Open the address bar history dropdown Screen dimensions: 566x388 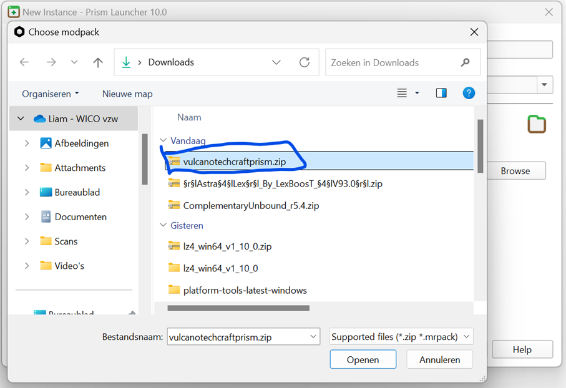pos(276,62)
